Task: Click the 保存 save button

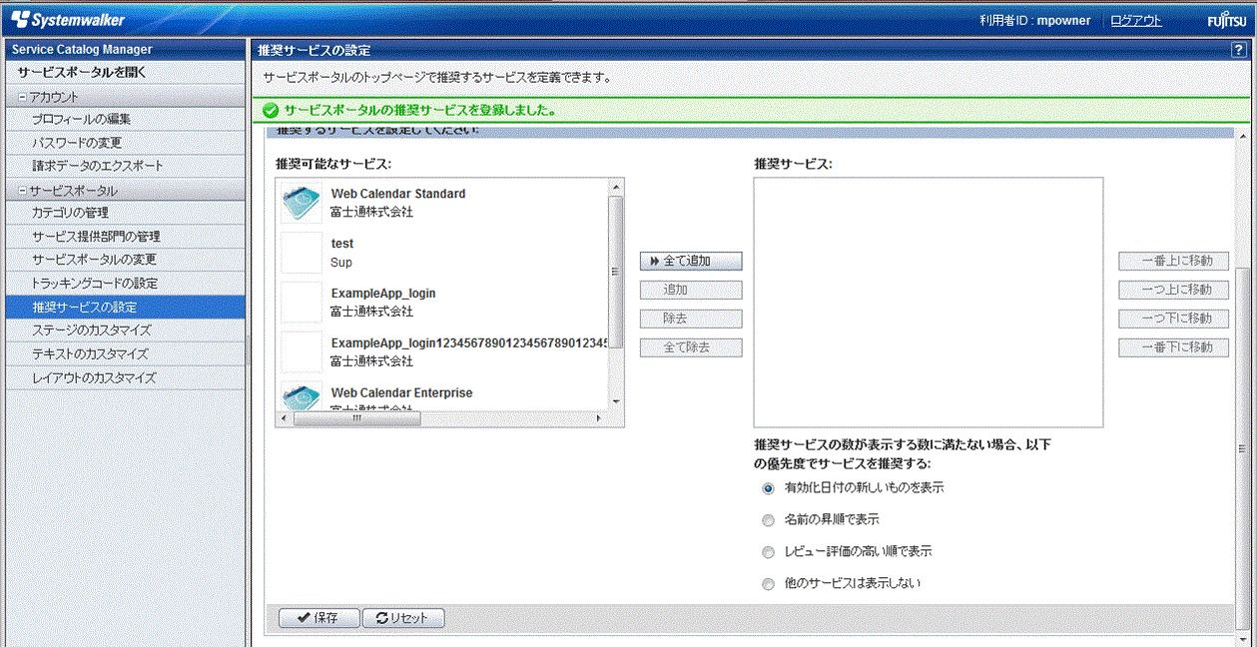Action: pos(318,618)
